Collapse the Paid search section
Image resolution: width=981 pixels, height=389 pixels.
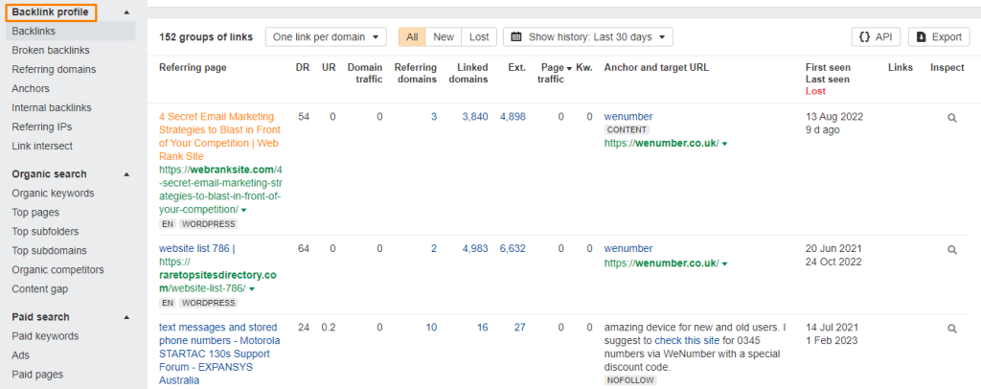click(127, 317)
